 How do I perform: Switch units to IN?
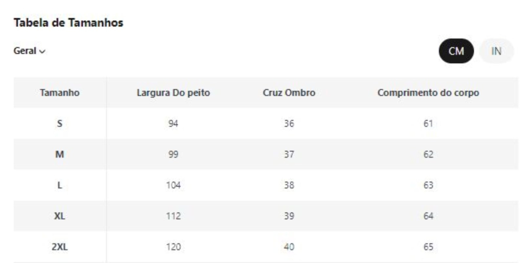(x=496, y=51)
